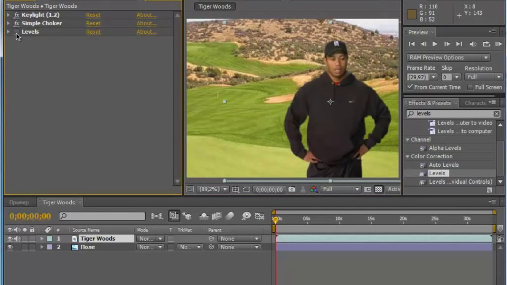Enable live update in timeline
This screenshot has width=507, height=285.
tap(174, 216)
